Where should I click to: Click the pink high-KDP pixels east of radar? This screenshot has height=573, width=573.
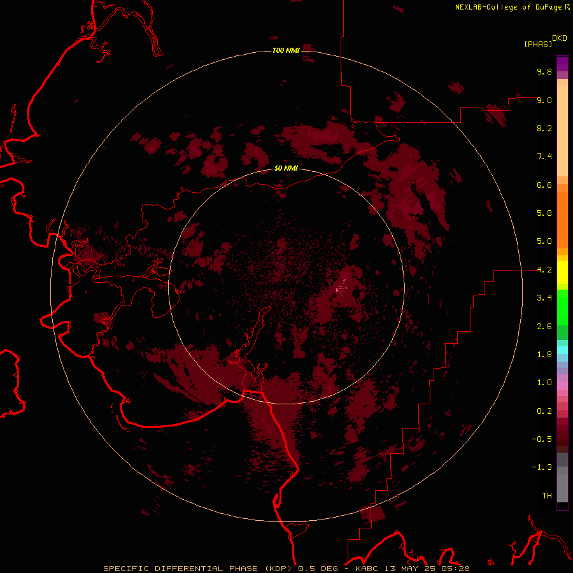pyautogui.click(x=342, y=286)
